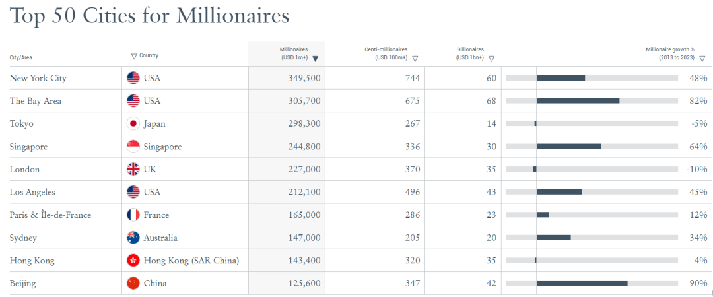Click the France flag icon

[133, 214]
